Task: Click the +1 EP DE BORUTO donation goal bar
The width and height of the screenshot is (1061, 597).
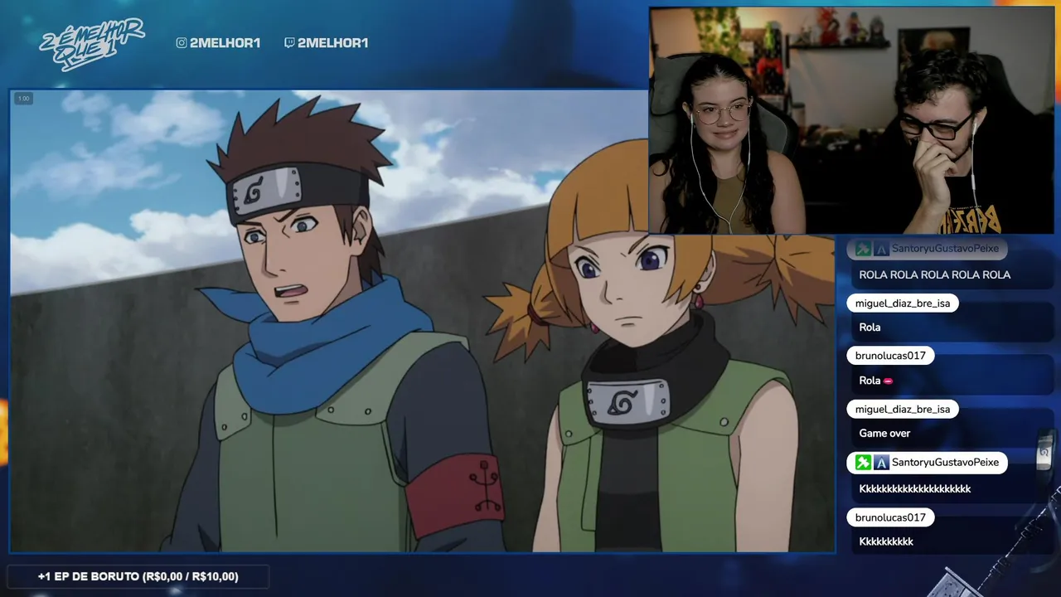Action: pos(138,576)
